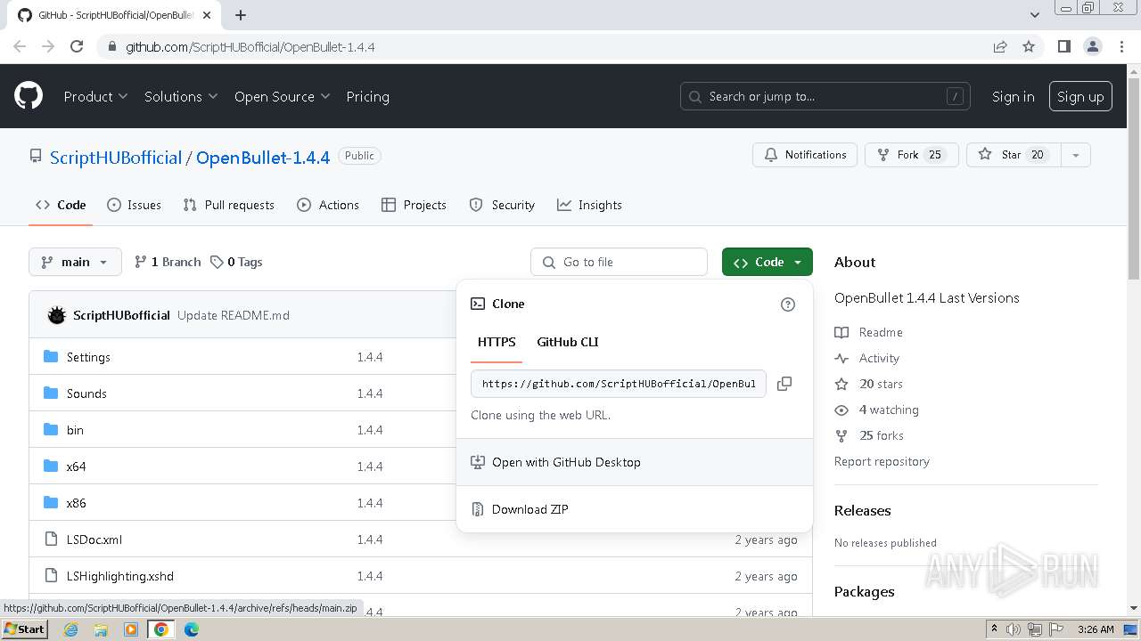
Task: View site information lock icon
Action: coord(111,46)
